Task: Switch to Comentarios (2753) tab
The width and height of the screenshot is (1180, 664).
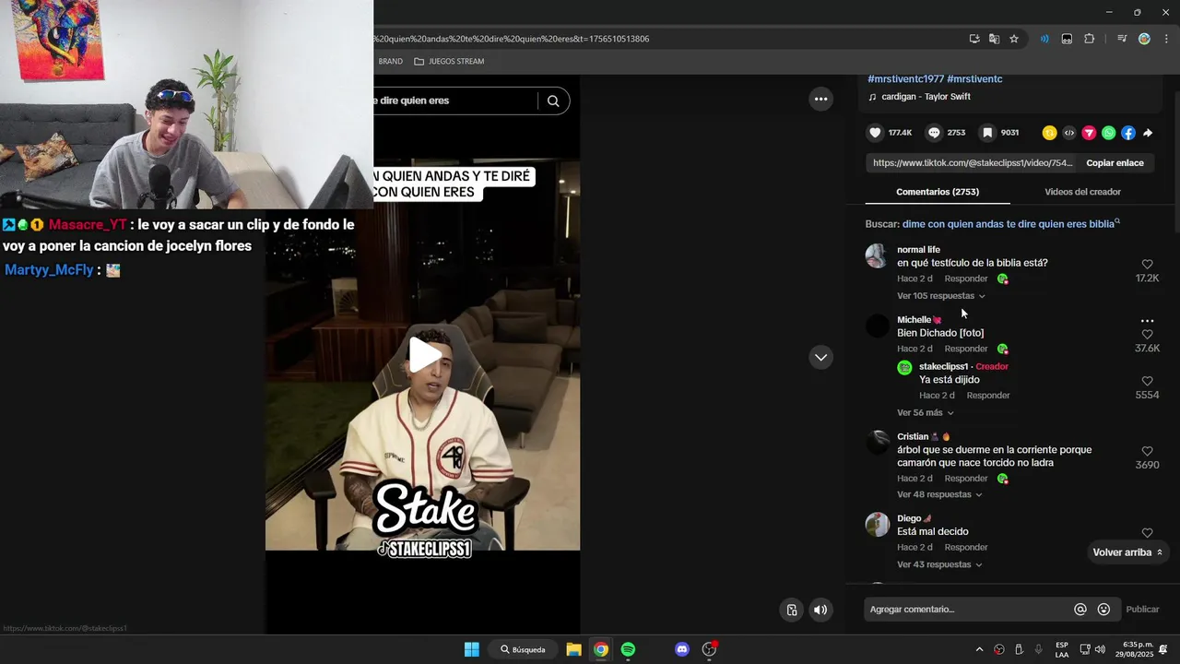Action: coord(938,192)
